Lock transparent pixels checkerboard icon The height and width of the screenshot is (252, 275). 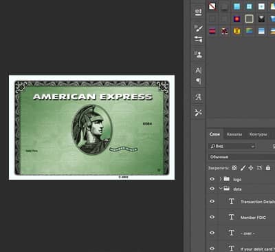234,168
